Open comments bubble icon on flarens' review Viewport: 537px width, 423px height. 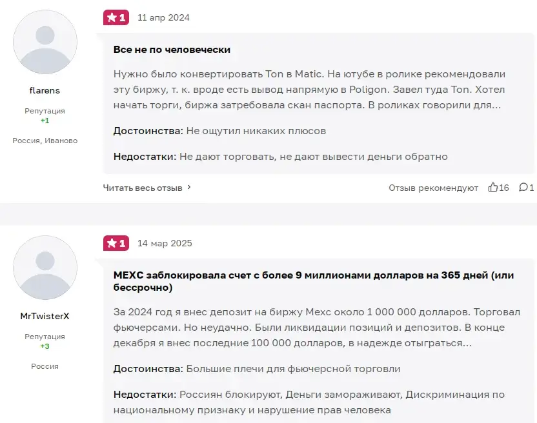[x=523, y=187]
